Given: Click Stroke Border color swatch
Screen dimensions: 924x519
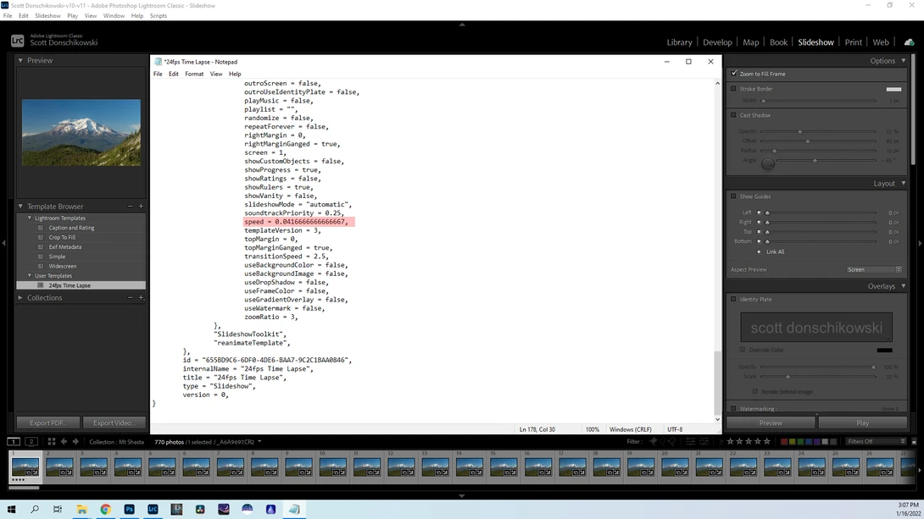Looking at the screenshot, I should [893, 89].
